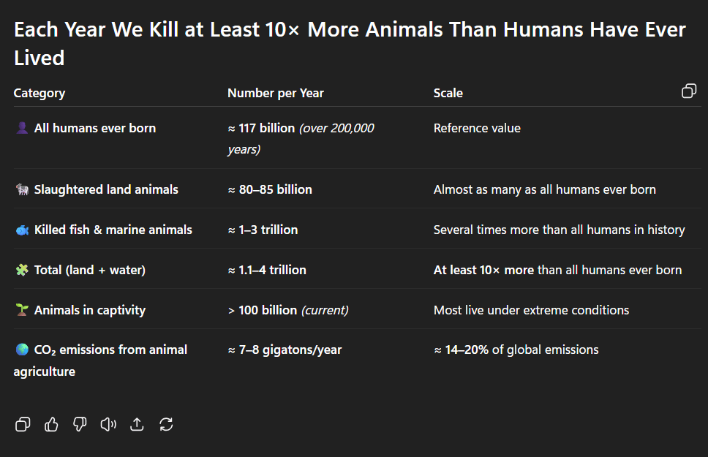Image resolution: width=708 pixels, height=457 pixels.
Task: Mark the response with thumbs down
Action: coord(80,424)
